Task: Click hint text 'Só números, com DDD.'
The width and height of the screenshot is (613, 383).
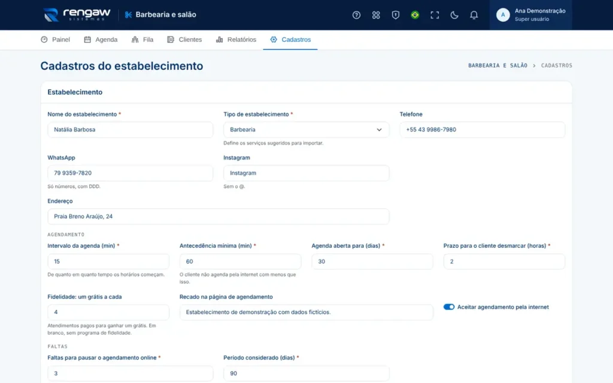Action: click(x=74, y=187)
